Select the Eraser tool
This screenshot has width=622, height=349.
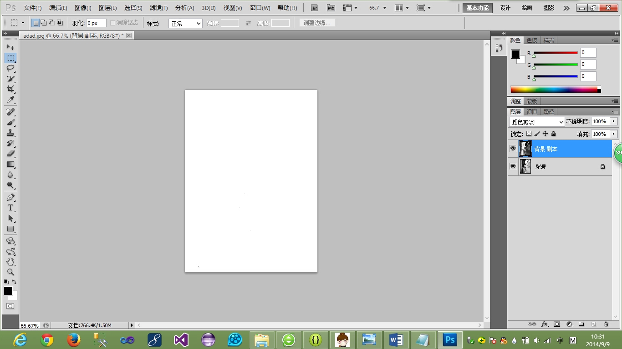point(10,154)
